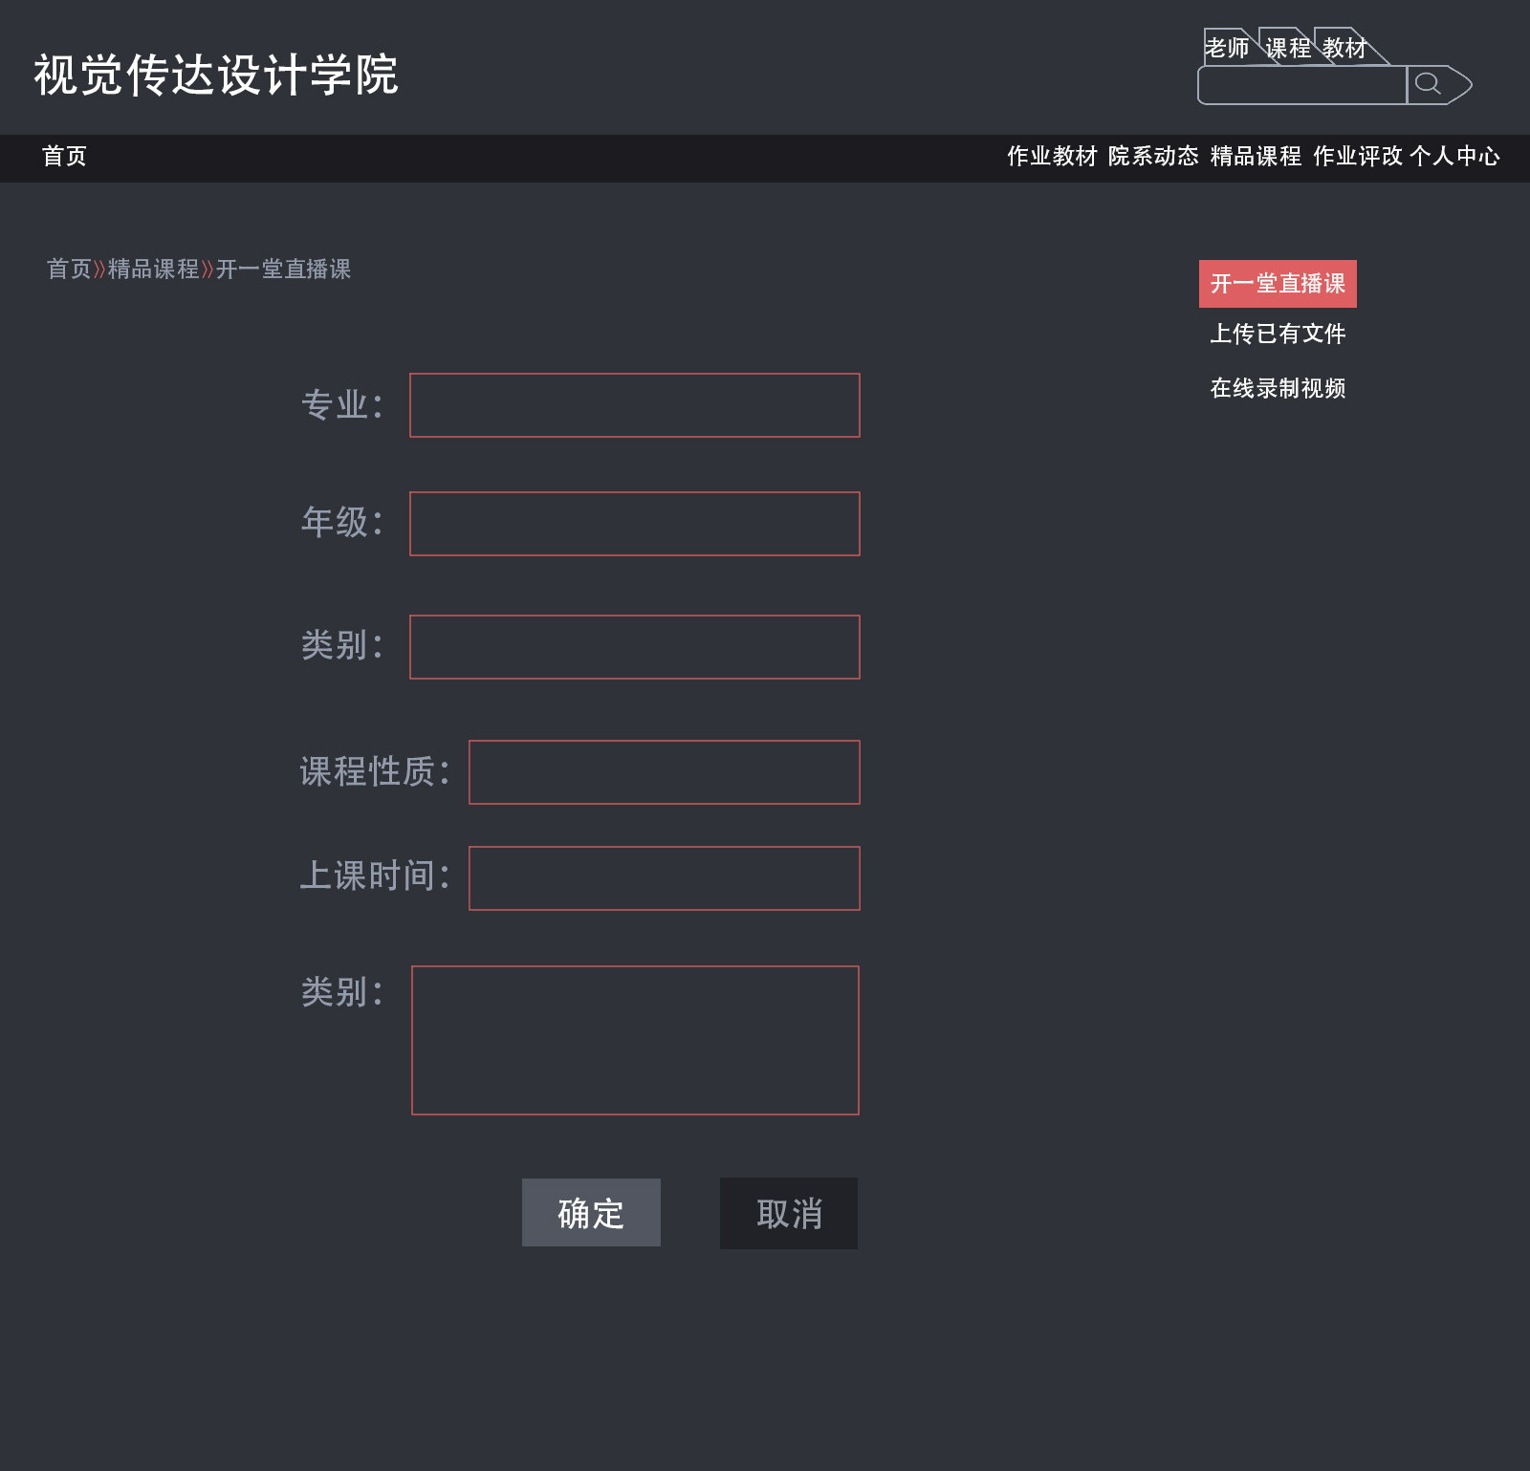
Task: Select the 开一堂直播课 sidebar option
Action: coord(1278,284)
